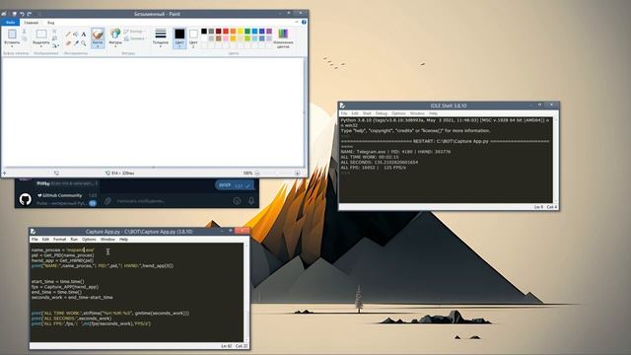Open the Debug menu in IDLE Shell
The image size is (631, 355).
pyautogui.click(x=382, y=113)
